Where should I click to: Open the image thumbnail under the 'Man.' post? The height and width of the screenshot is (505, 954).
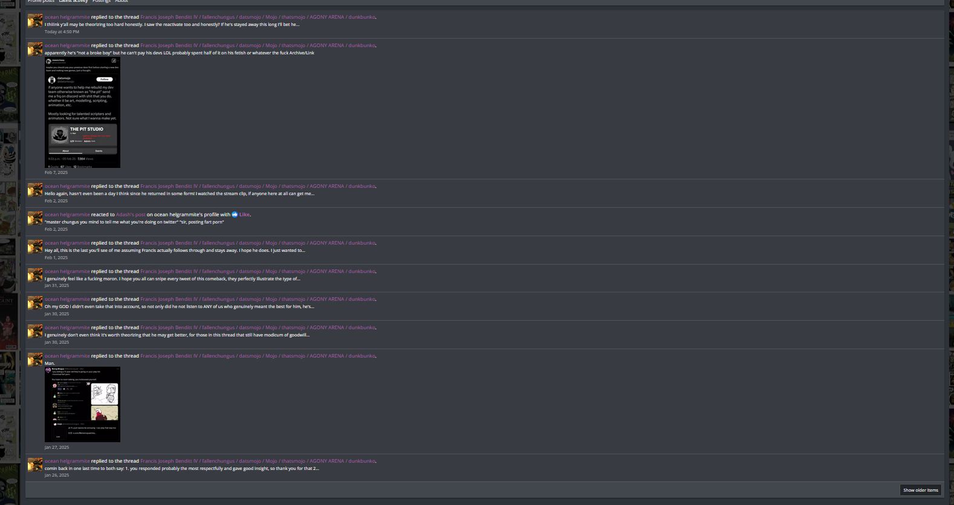tap(82, 404)
